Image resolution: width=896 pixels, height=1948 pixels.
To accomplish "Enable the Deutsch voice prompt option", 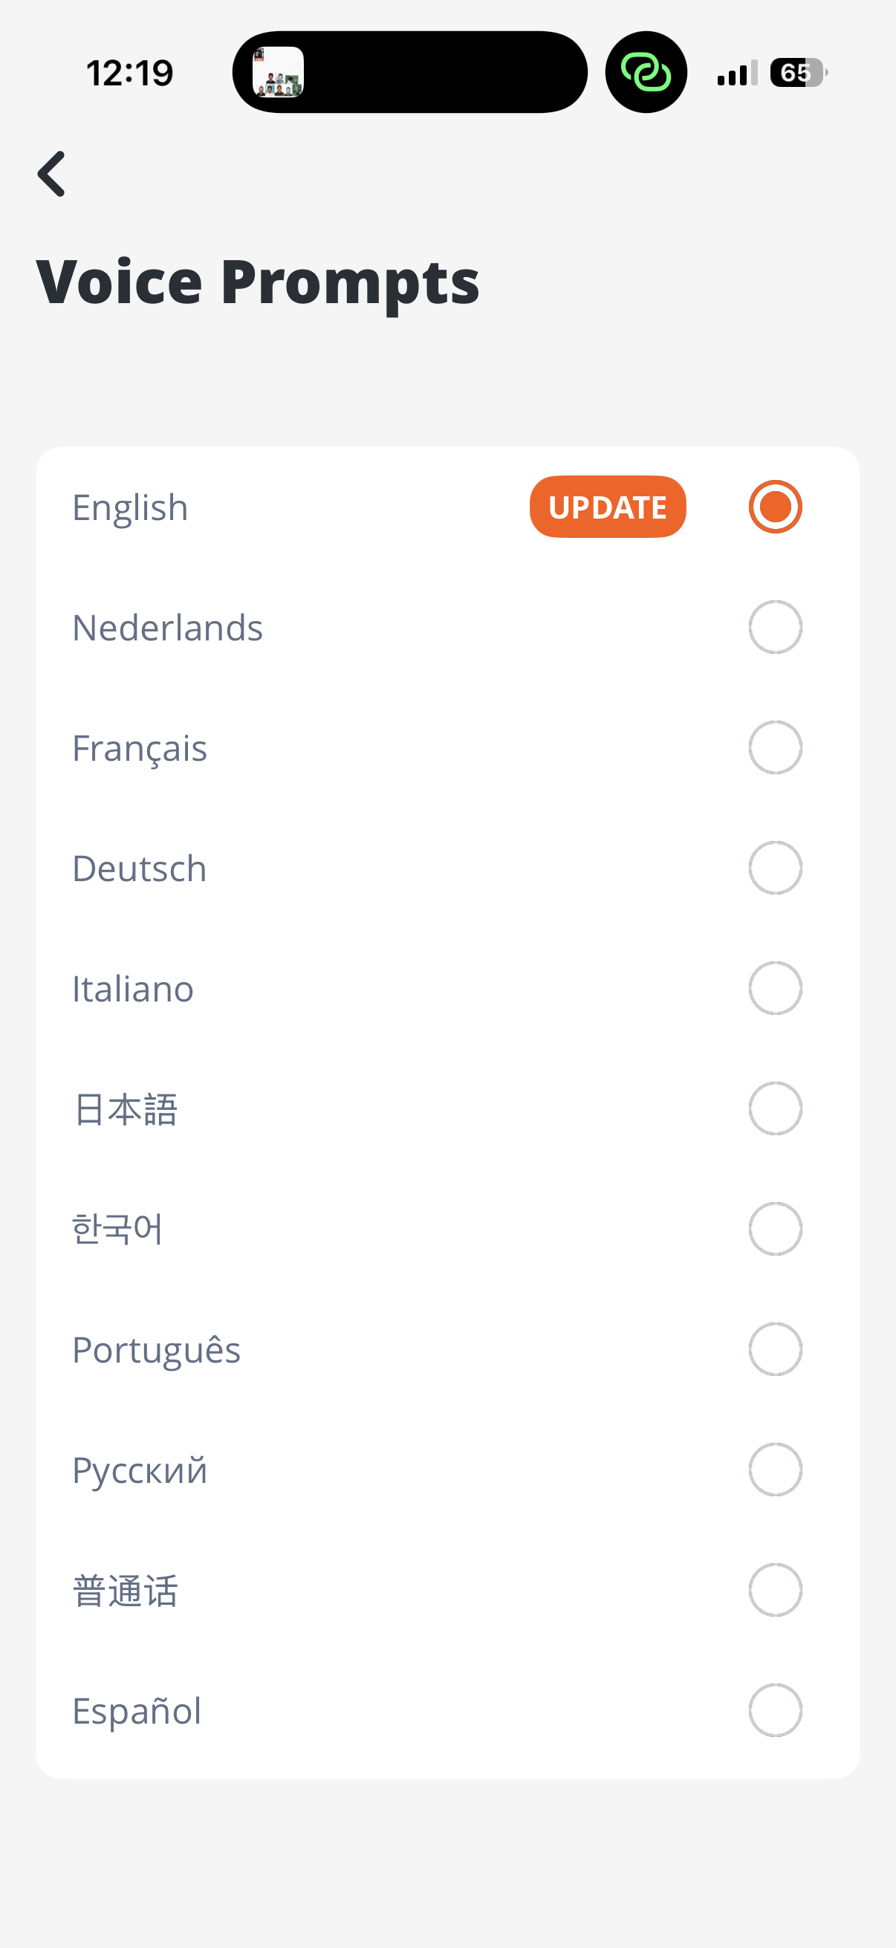I will (x=775, y=867).
